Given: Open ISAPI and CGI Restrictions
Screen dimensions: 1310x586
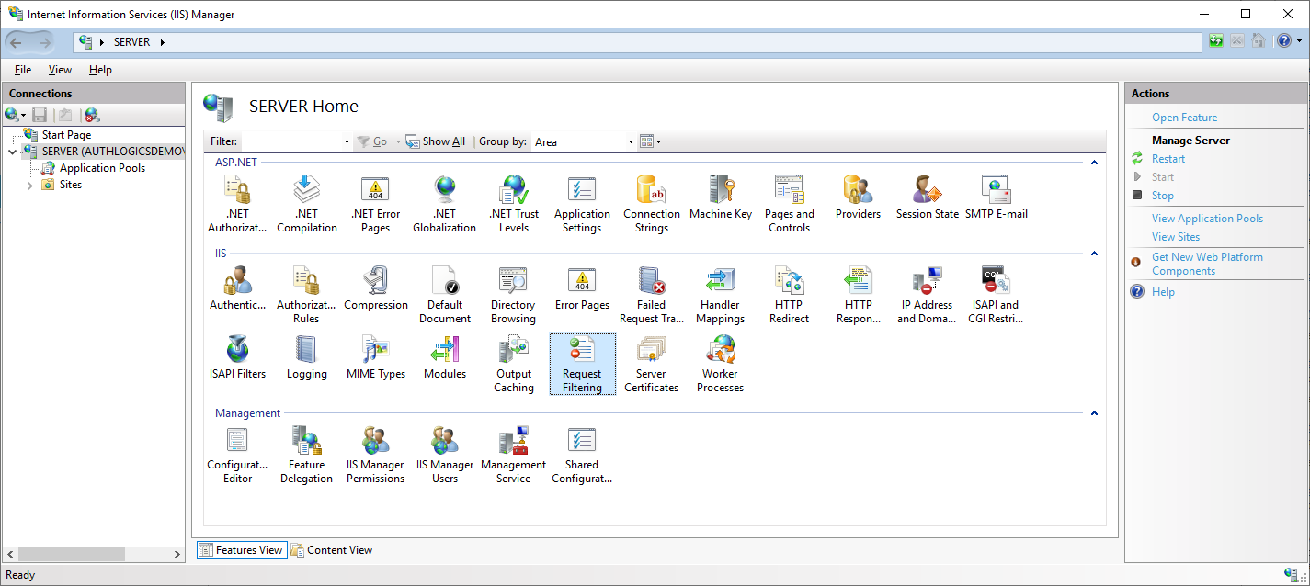Looking at the screenshot, I should point(996,295).
